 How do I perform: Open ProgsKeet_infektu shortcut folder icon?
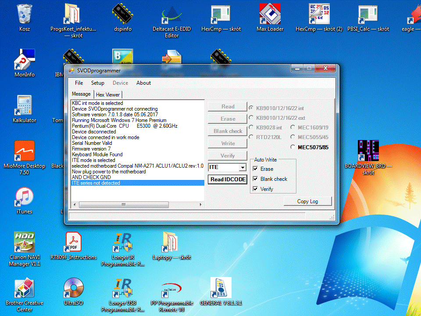point(72,14)
